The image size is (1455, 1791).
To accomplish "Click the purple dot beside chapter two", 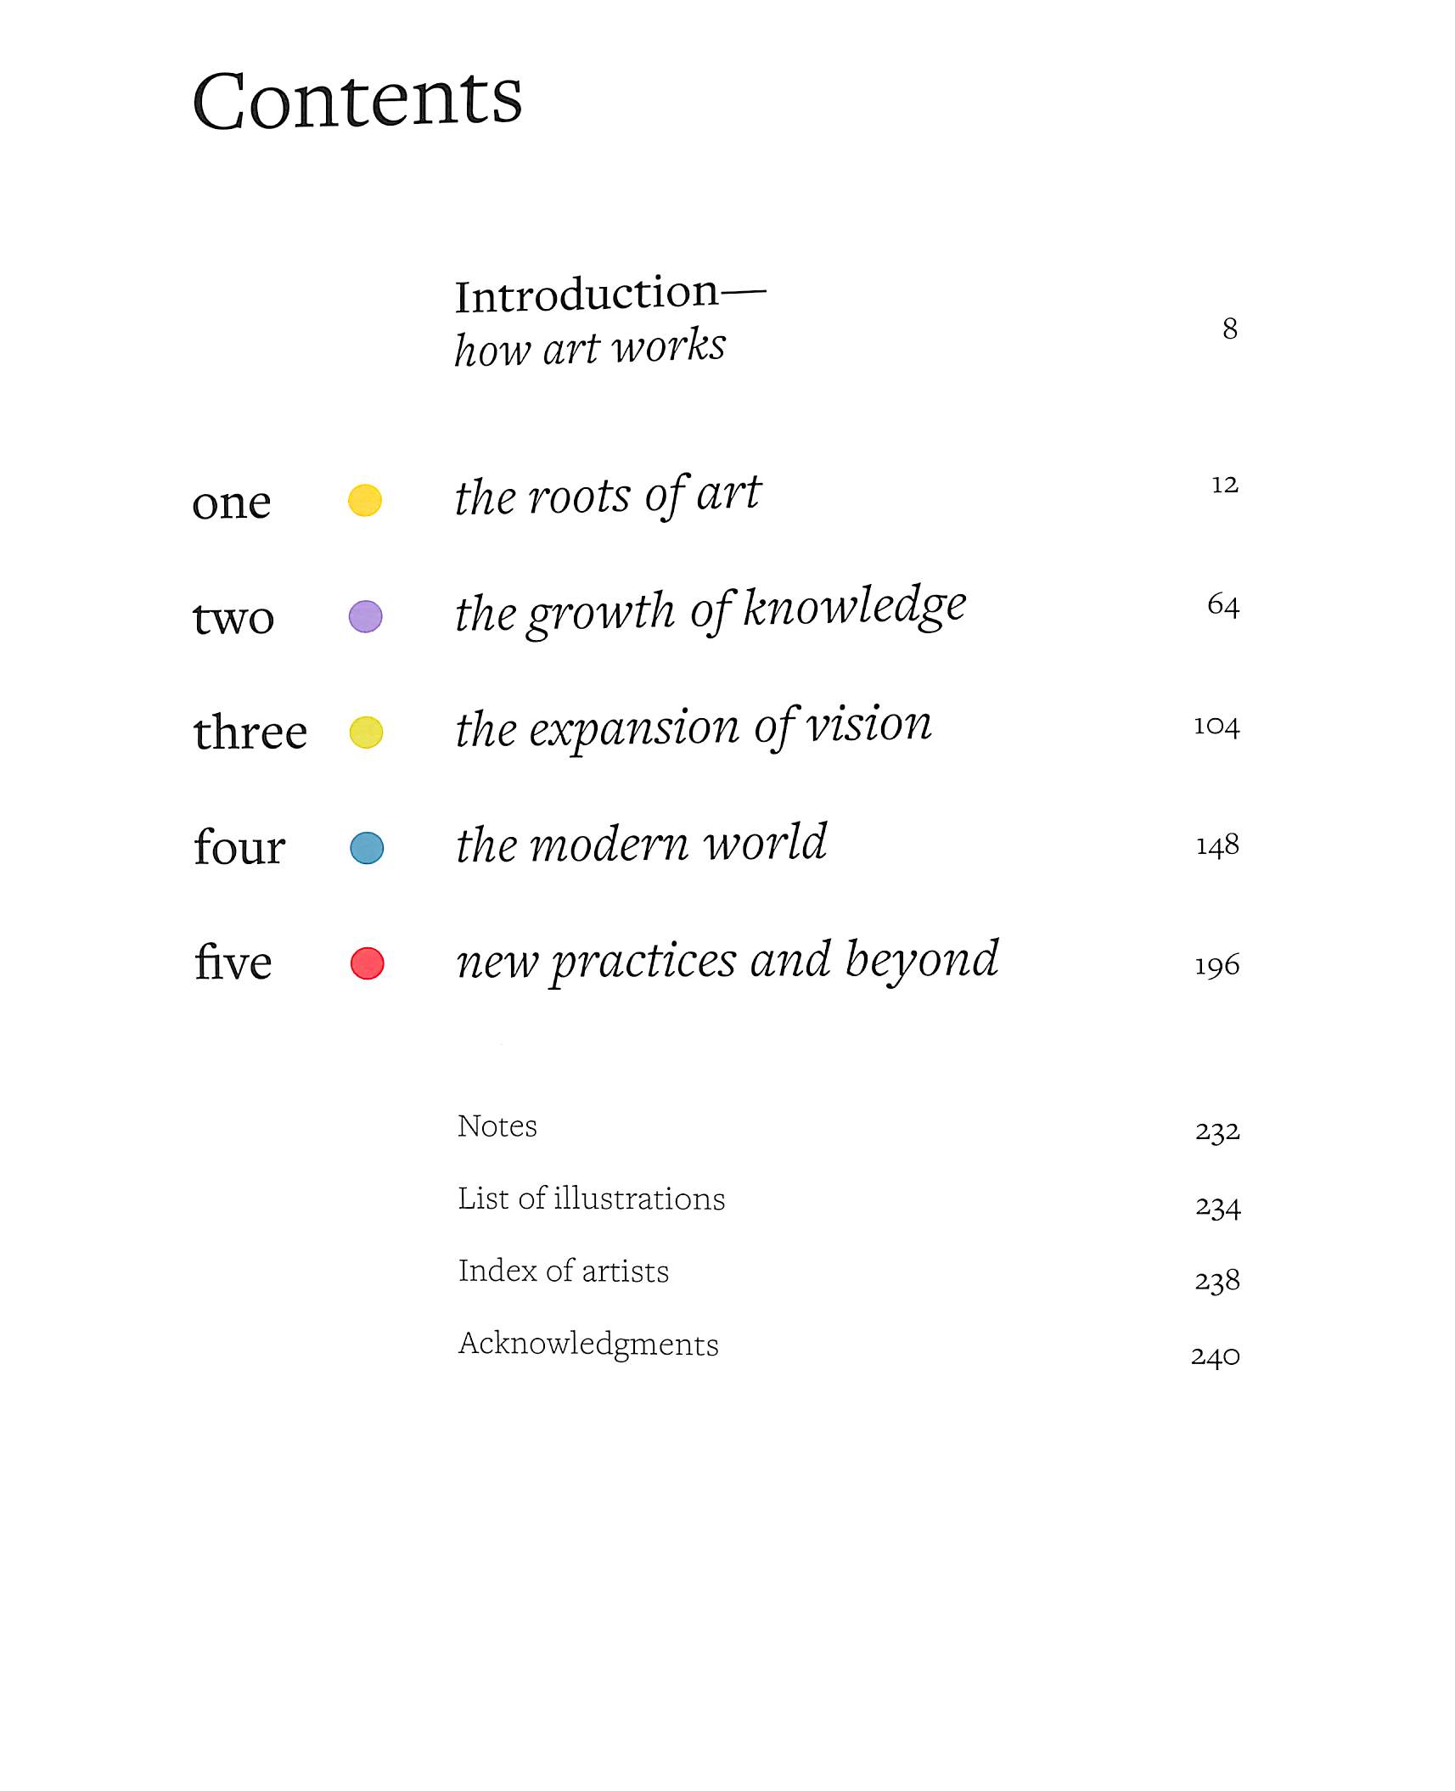I will click(x=366, y=616).
